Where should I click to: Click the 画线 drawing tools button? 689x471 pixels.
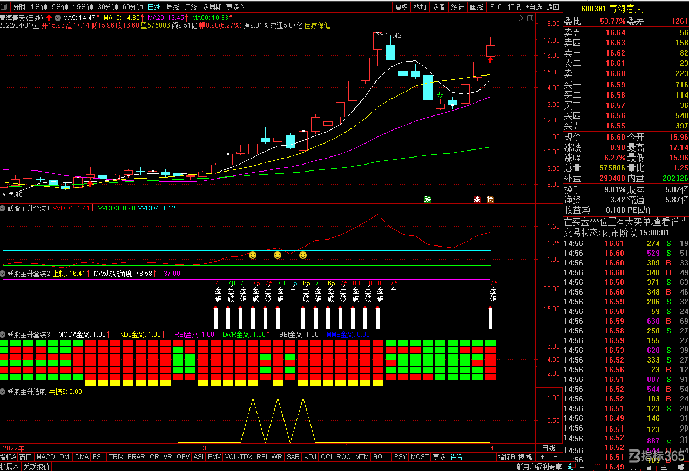click(477, 7)
